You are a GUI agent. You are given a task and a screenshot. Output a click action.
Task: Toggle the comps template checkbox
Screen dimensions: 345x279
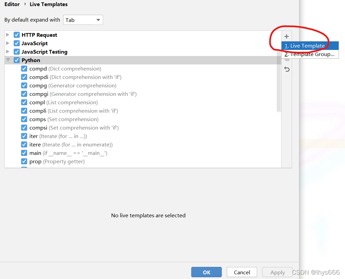coord(24,119)
